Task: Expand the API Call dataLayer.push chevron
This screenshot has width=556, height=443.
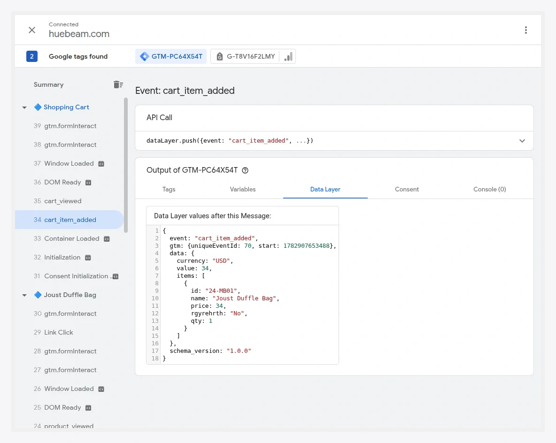Action: tap(522, 141)
